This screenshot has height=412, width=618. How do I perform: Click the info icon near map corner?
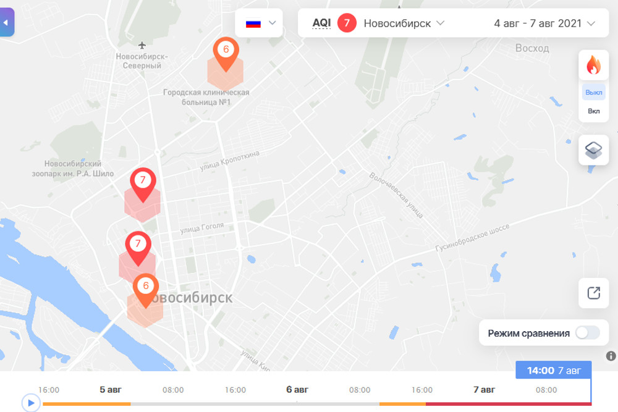tap(611, 356)
